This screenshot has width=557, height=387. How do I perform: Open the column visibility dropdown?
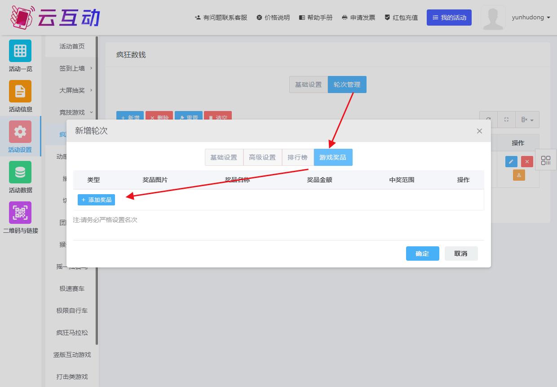coord(527,120)
